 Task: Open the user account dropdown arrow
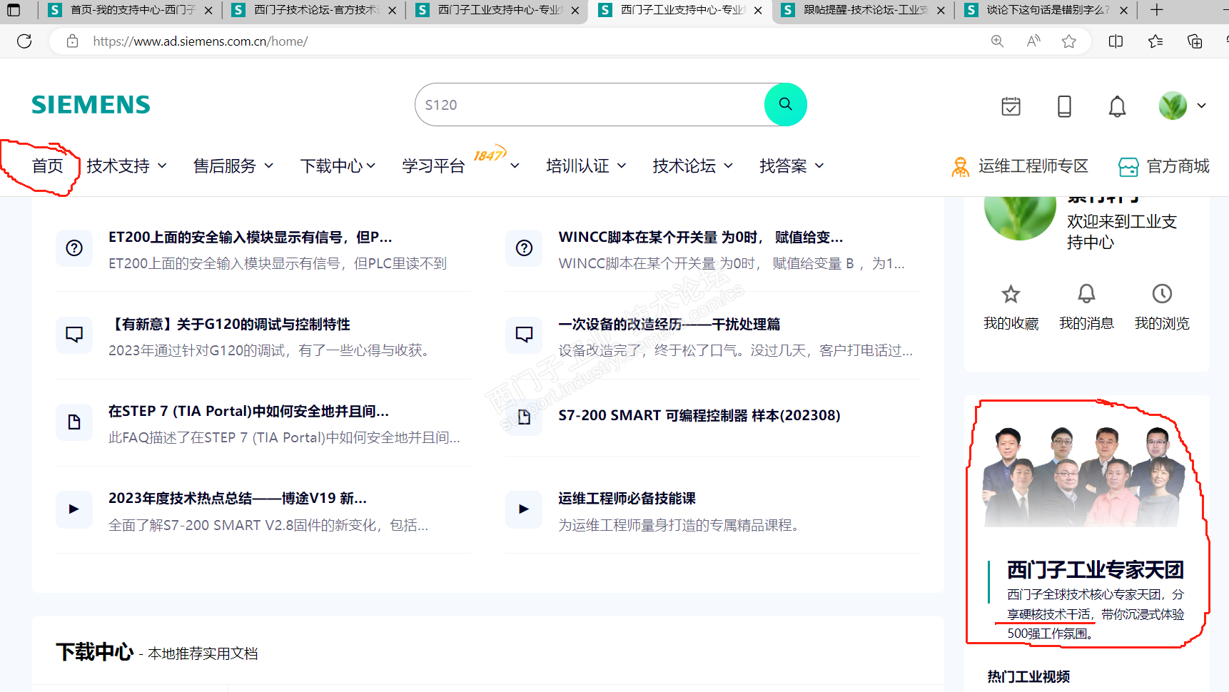pos(1202,106)
